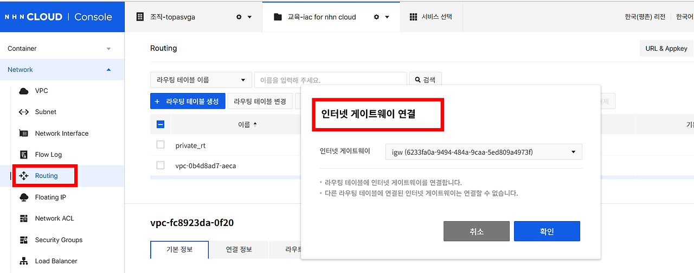Open the VPC cloud icon
The height and width of the screenshot is (273, 694).
click(x=24, y=91)
